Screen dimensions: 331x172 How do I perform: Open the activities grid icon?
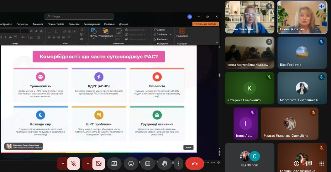pyautogui.click(x=321, y=163)
